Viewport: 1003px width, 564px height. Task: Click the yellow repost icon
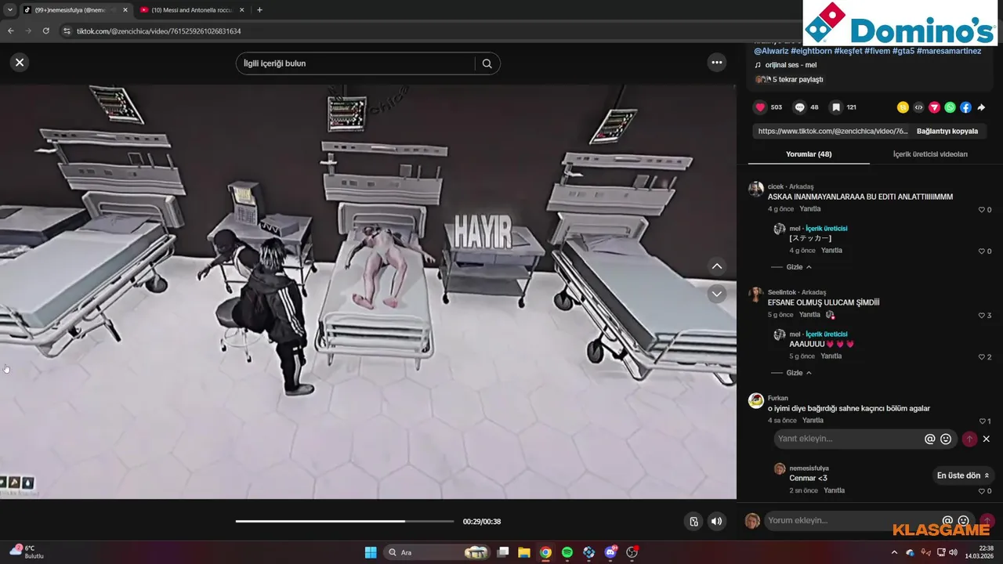903,107
